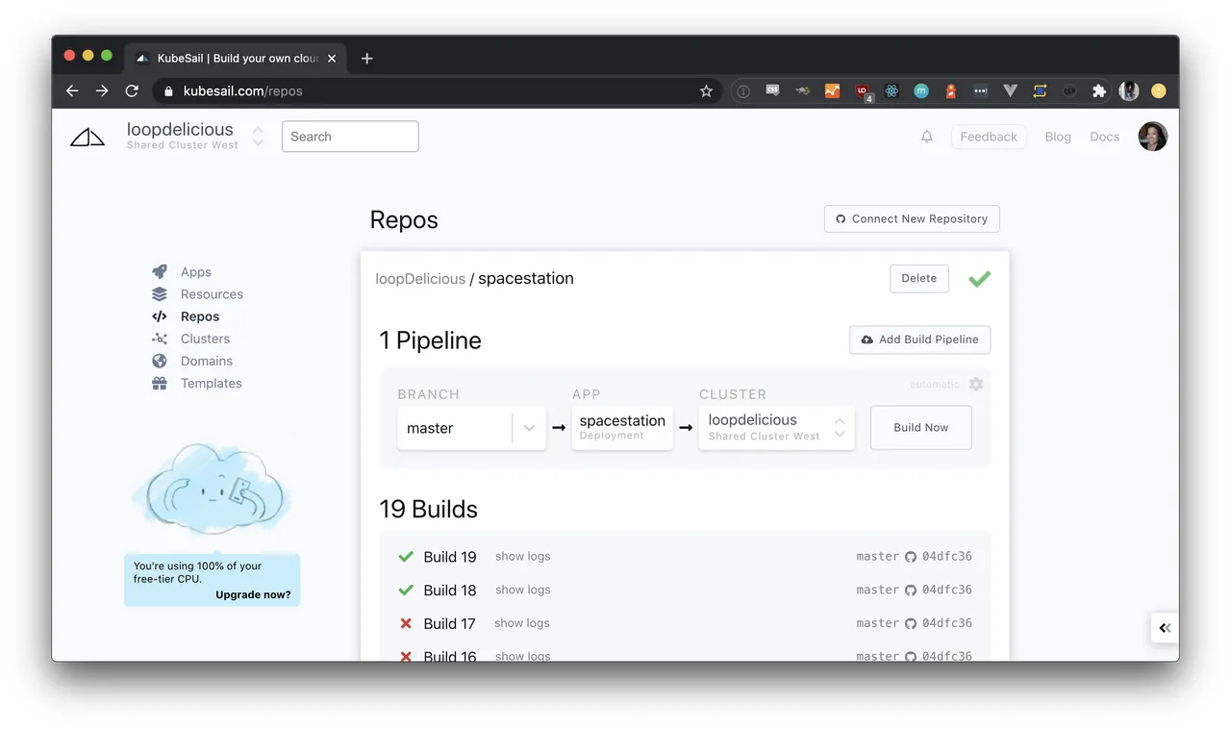This screenshot has height=730, width=1231.
Task: Open the Chrome extensions puzzle menu
Action: pos(1098,91)
